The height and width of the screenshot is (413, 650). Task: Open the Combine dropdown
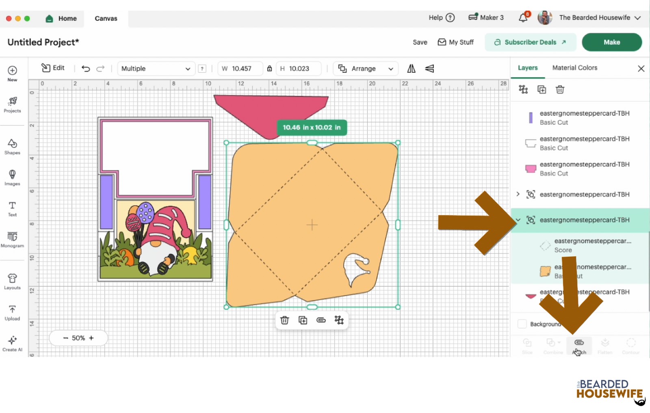pos(553,346)
